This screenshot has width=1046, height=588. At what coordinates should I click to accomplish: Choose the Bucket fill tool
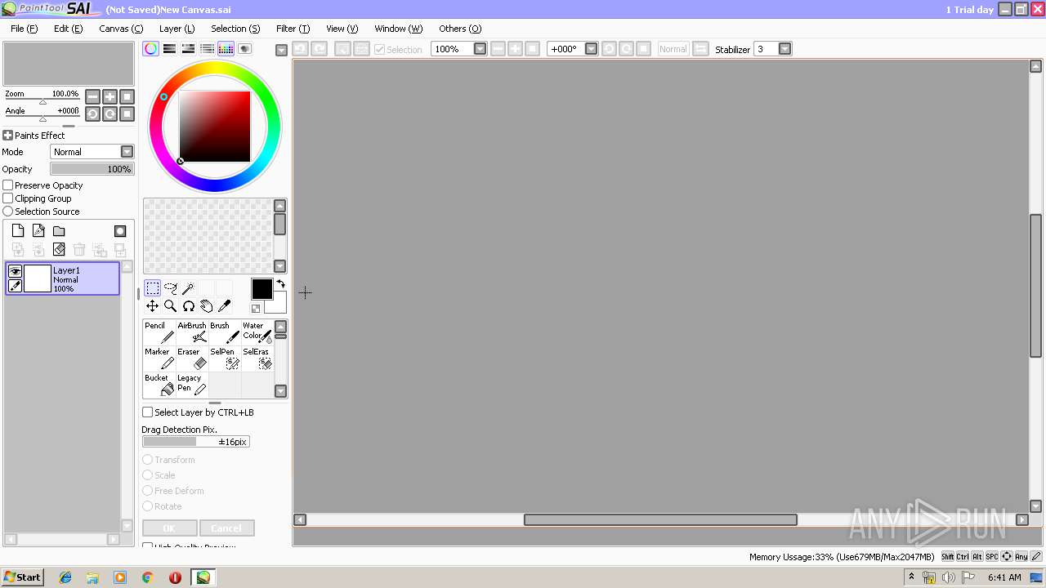159,385
